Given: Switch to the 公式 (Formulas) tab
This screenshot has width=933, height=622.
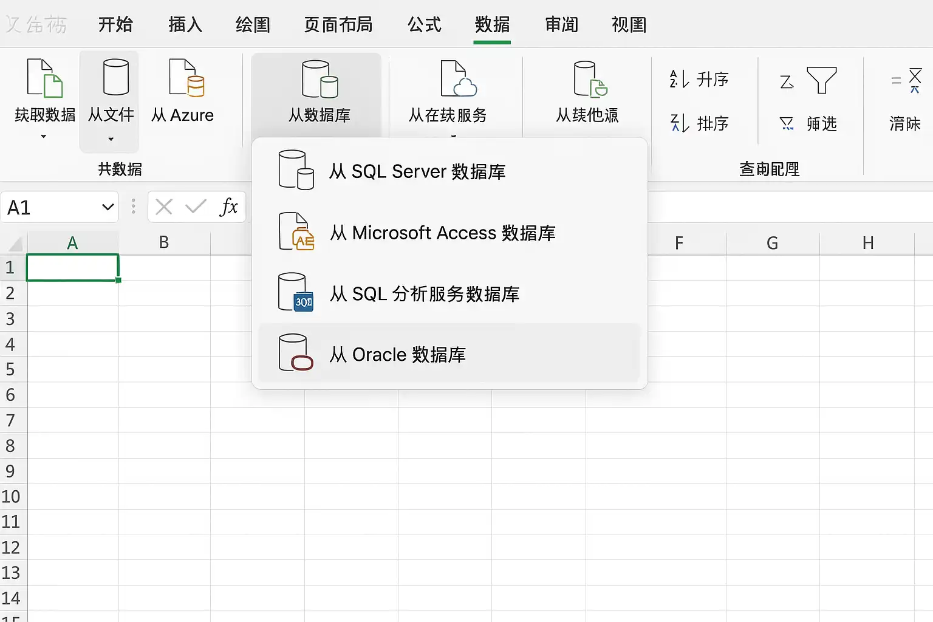Looking at the screenshot, I should coord(424,24).
